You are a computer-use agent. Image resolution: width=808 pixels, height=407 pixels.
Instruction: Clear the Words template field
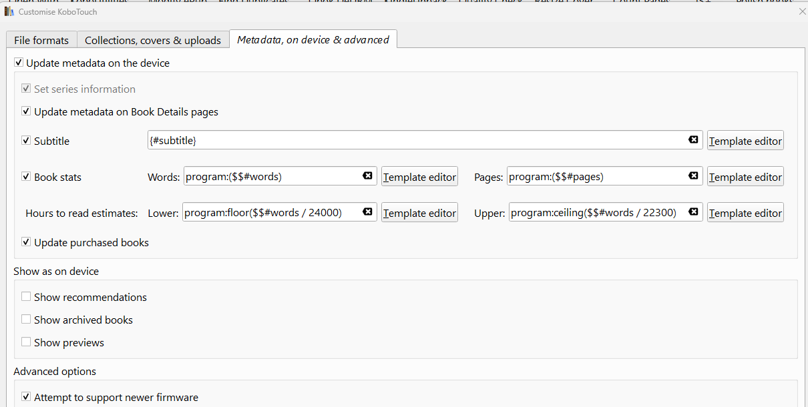pos(367,176)
